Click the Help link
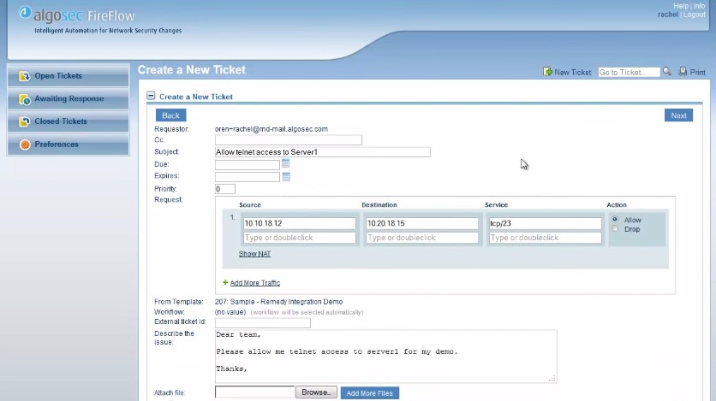This screenshot has height=401, width=716. [680, 6]
